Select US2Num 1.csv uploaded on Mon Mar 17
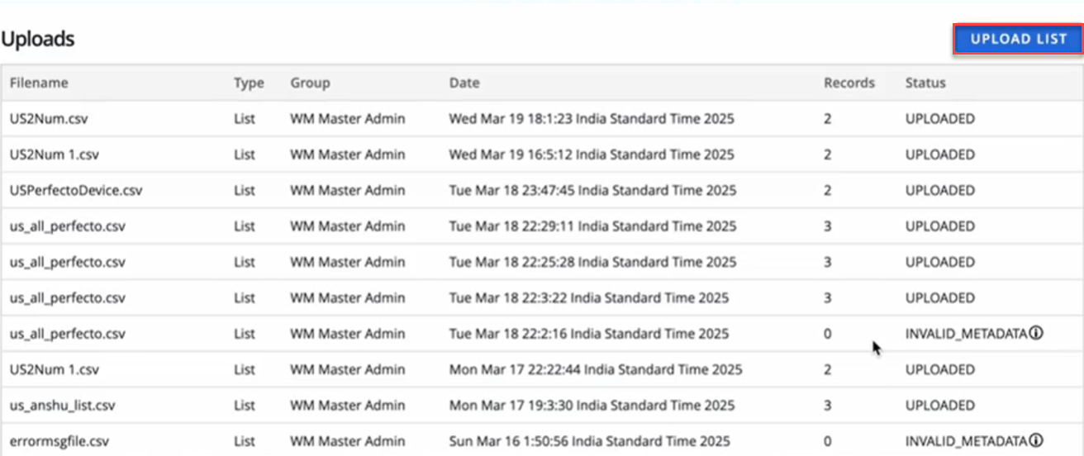The image size is (1084, 456). coord(55,369)
